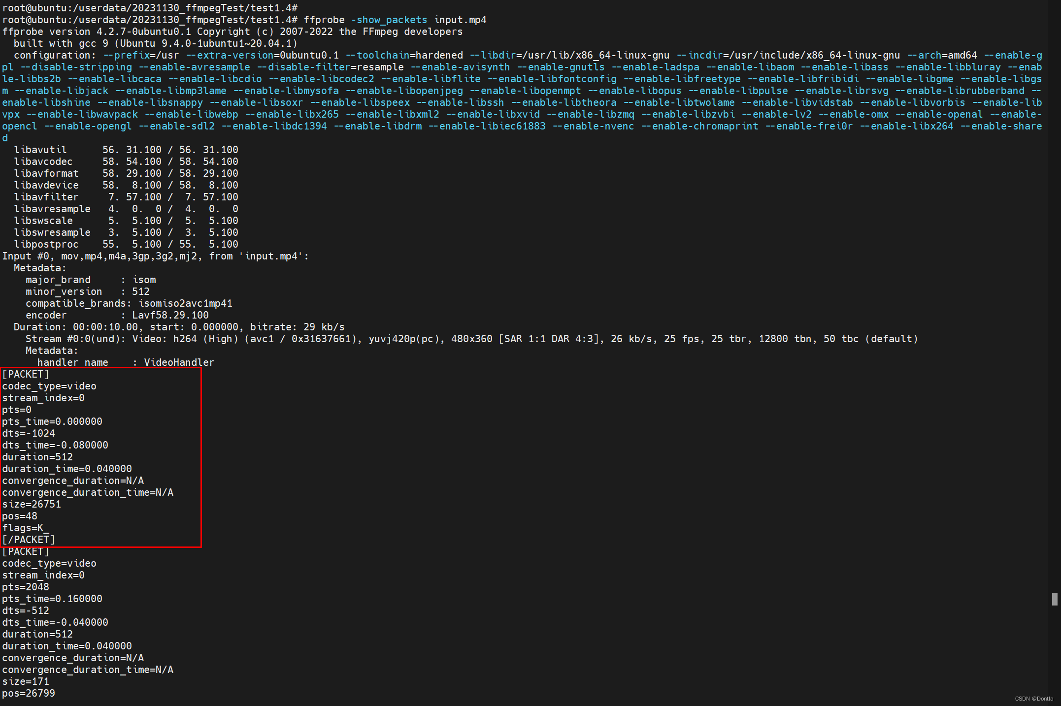Click the [/PACKET] closing tag
Viewport: 1061px width, 706px height.
click(29, 540)
